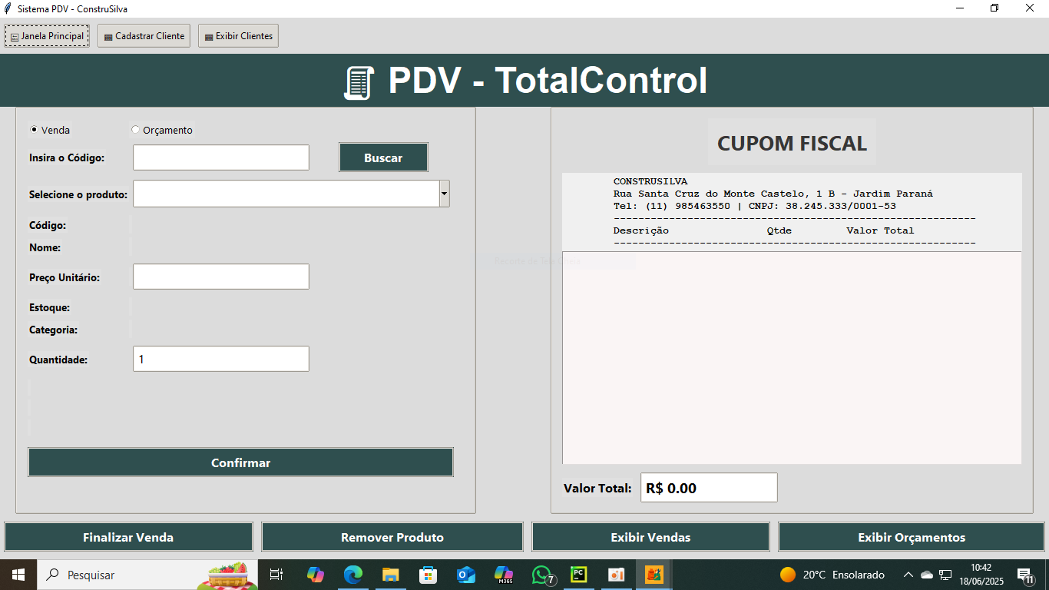Open the Cadastrar Cliente toolbar item
The image size is (1049, 590).
click(144, 36)
